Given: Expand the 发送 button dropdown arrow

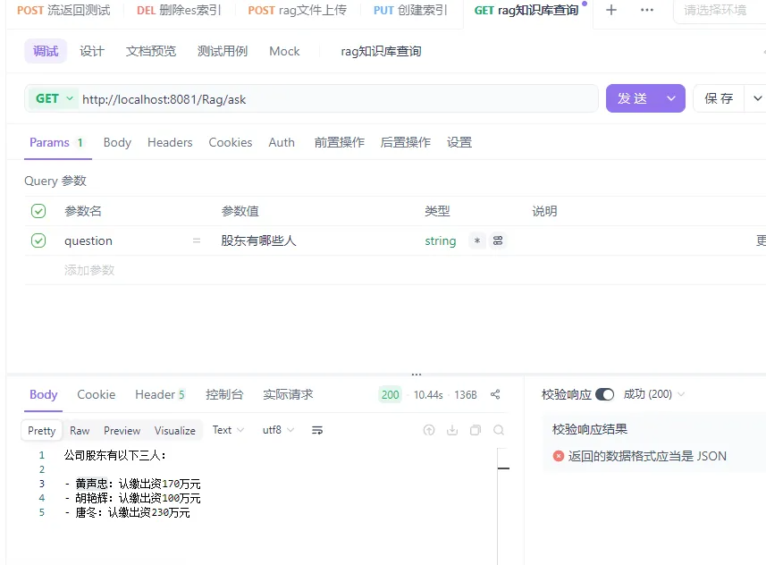Looking at the screenshot, I should coord(671,98).
